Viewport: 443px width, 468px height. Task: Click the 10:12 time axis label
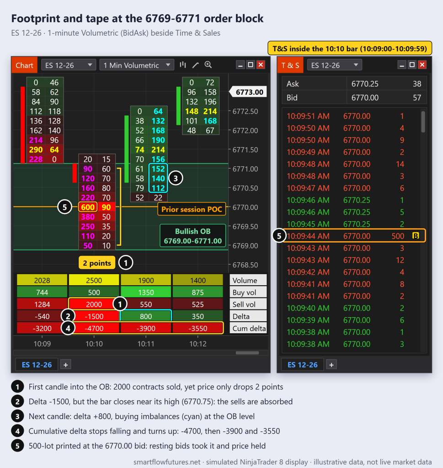(x=197, y=344)
